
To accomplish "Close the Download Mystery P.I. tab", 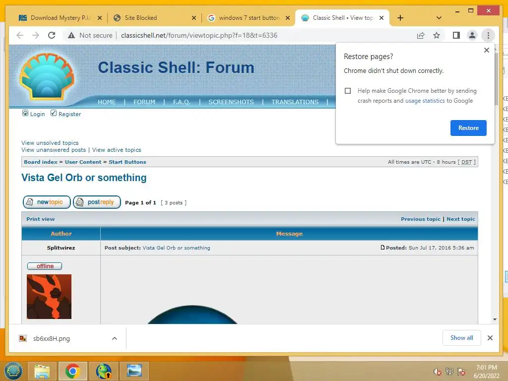I will tap(100, 18).
